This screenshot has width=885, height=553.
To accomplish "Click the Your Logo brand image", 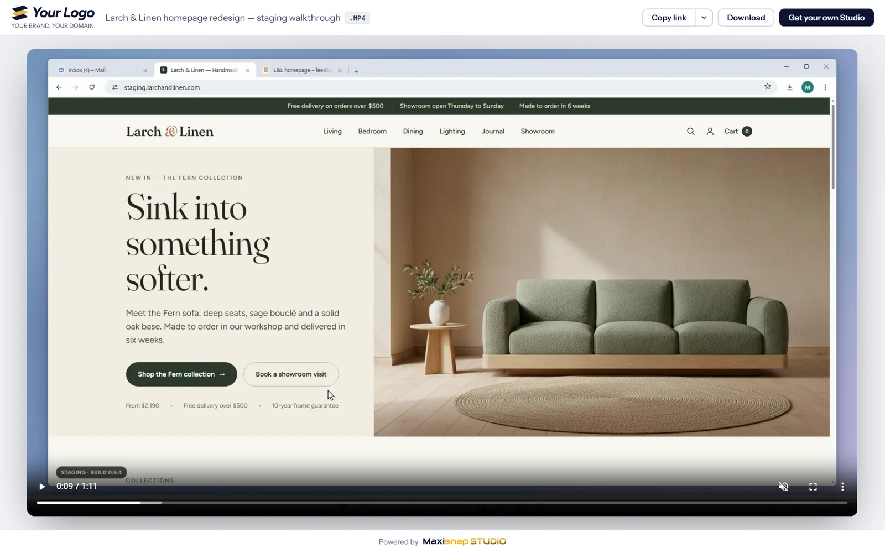I will [53, 17].
